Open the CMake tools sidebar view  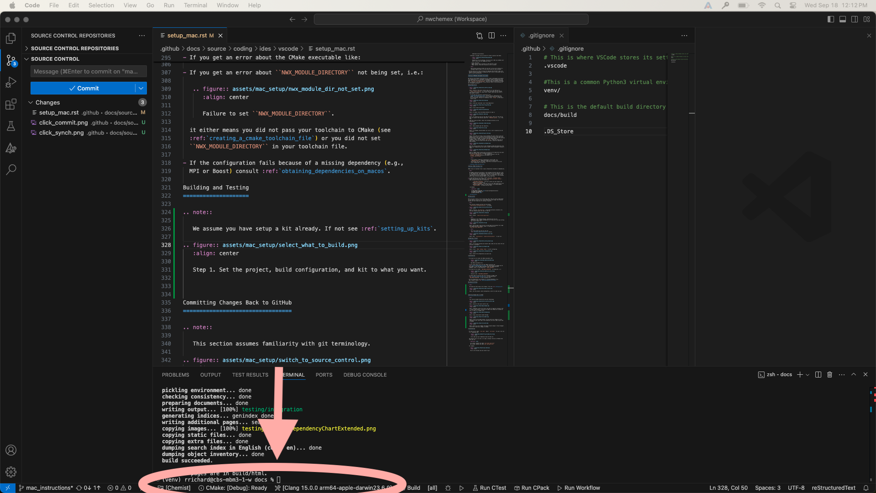coord(11,148)
